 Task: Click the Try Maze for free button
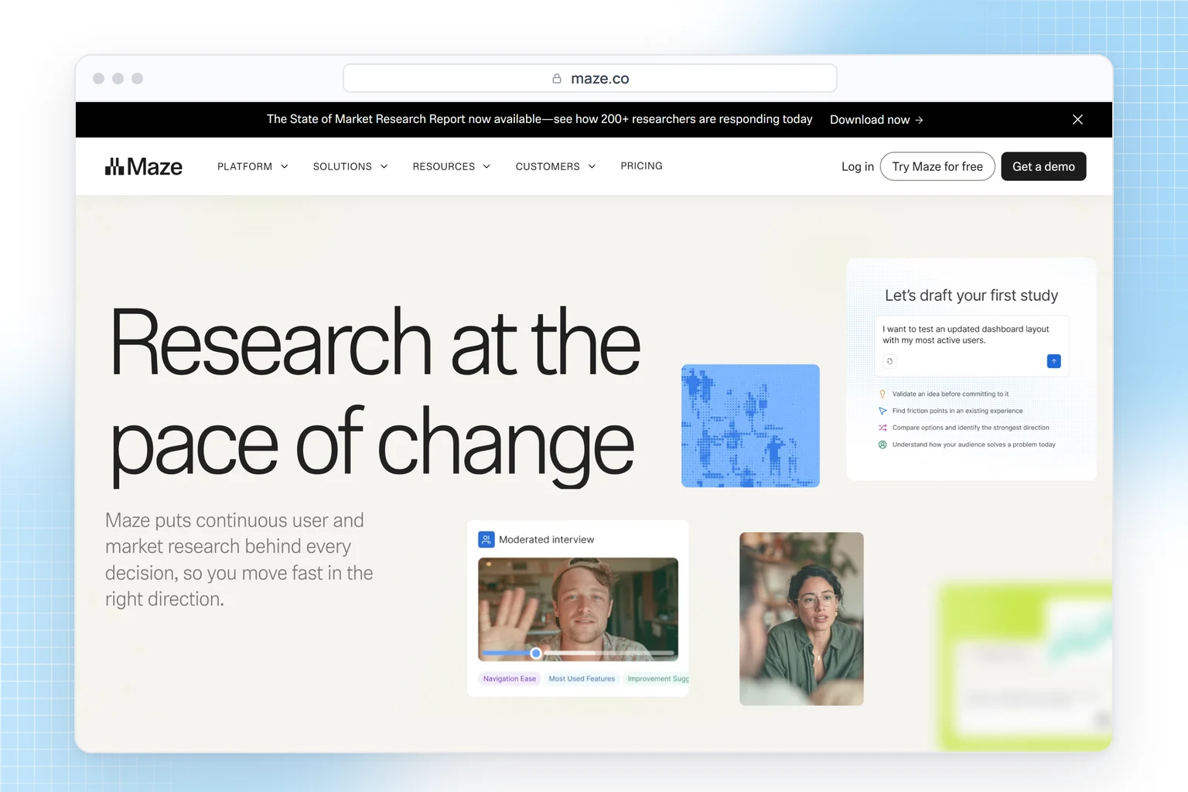pyautogui.click(x=937, y=166)
